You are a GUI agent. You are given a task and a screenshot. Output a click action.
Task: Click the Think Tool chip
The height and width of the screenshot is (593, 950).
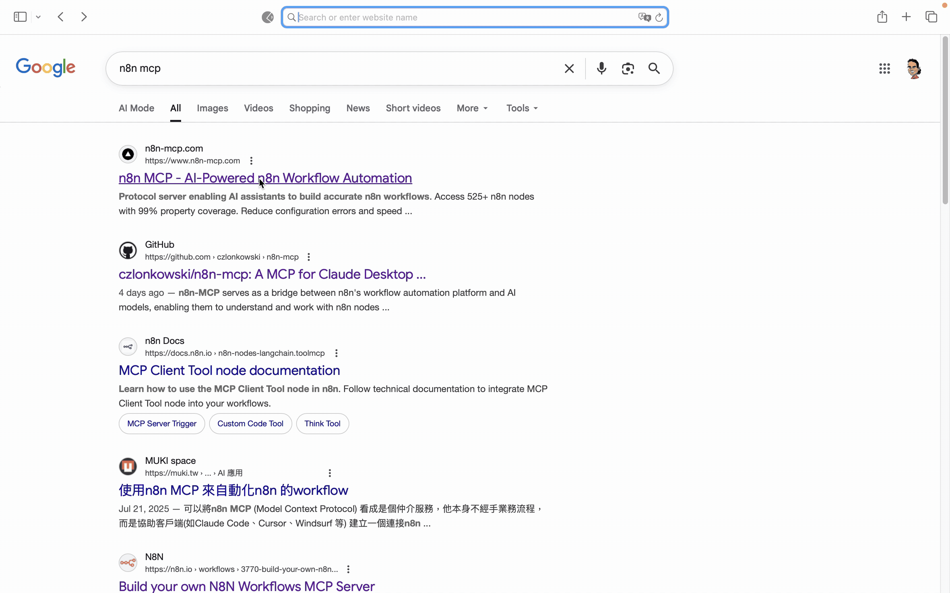click(x=322, y=424)
